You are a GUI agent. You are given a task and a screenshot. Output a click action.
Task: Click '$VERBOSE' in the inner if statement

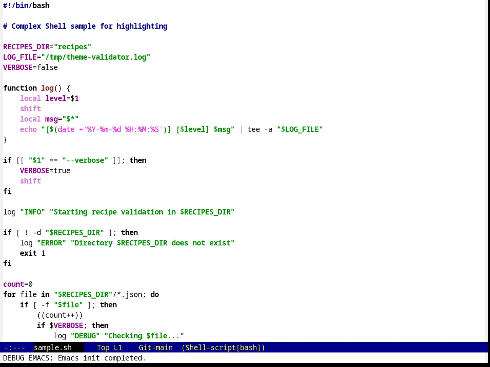tap(66, 325)
